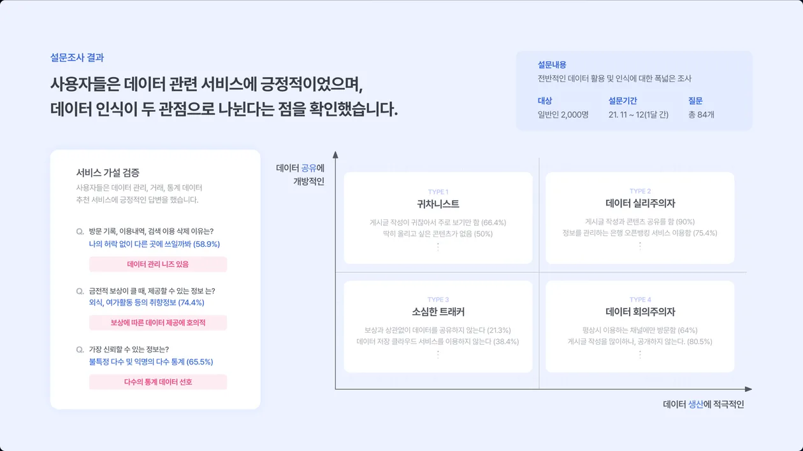
Task: Click '평상시 이용하는 채널에만 방문함 (64%)'
Action: point(640,331)
